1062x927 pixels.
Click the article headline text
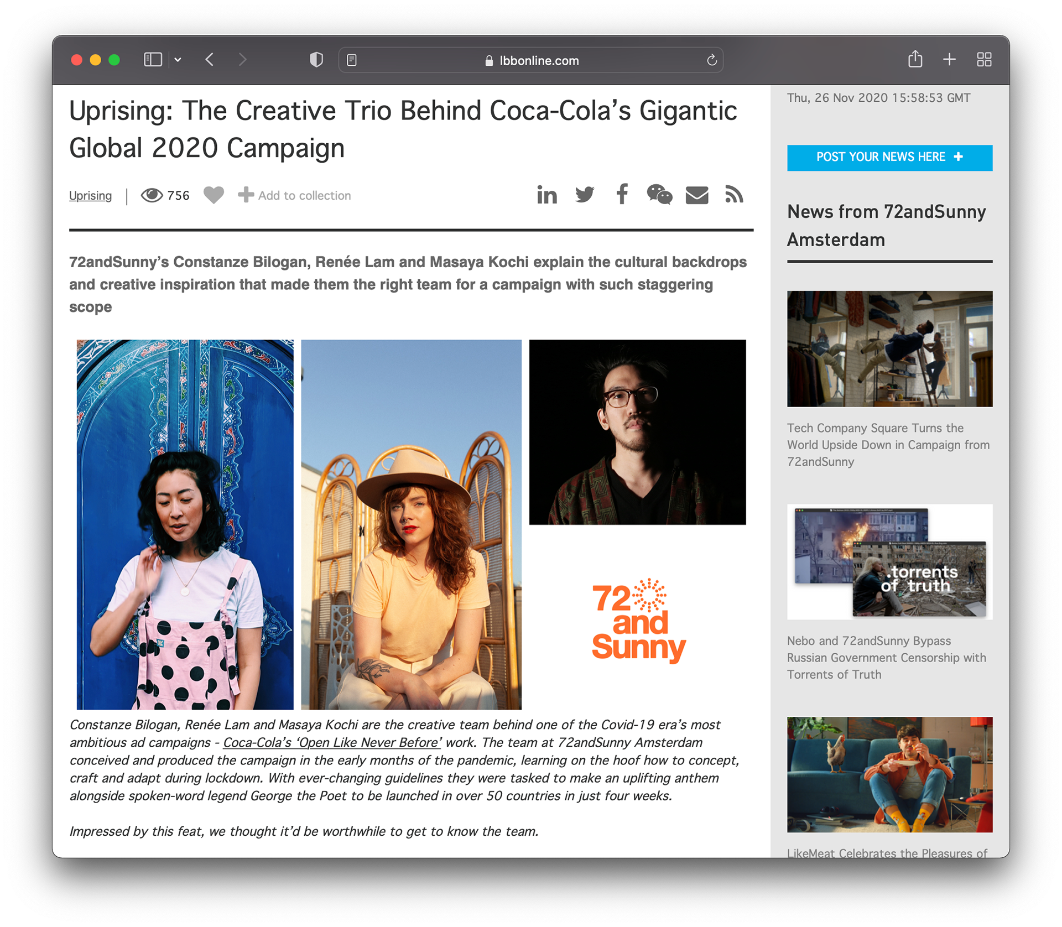click(x=403, y=129)
